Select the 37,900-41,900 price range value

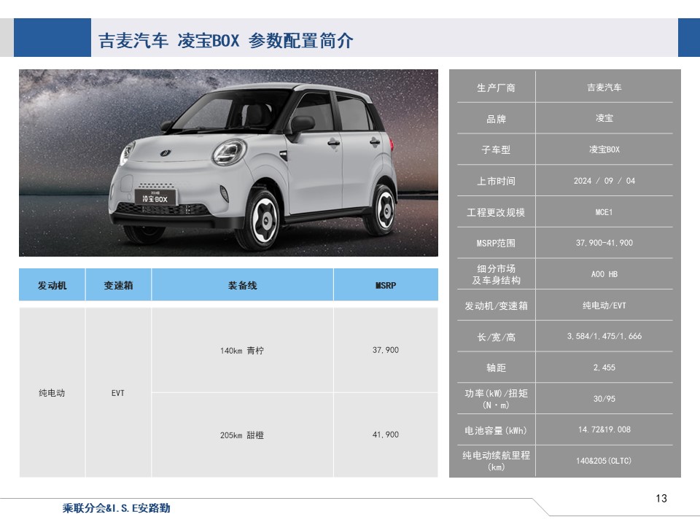[604, 243]
